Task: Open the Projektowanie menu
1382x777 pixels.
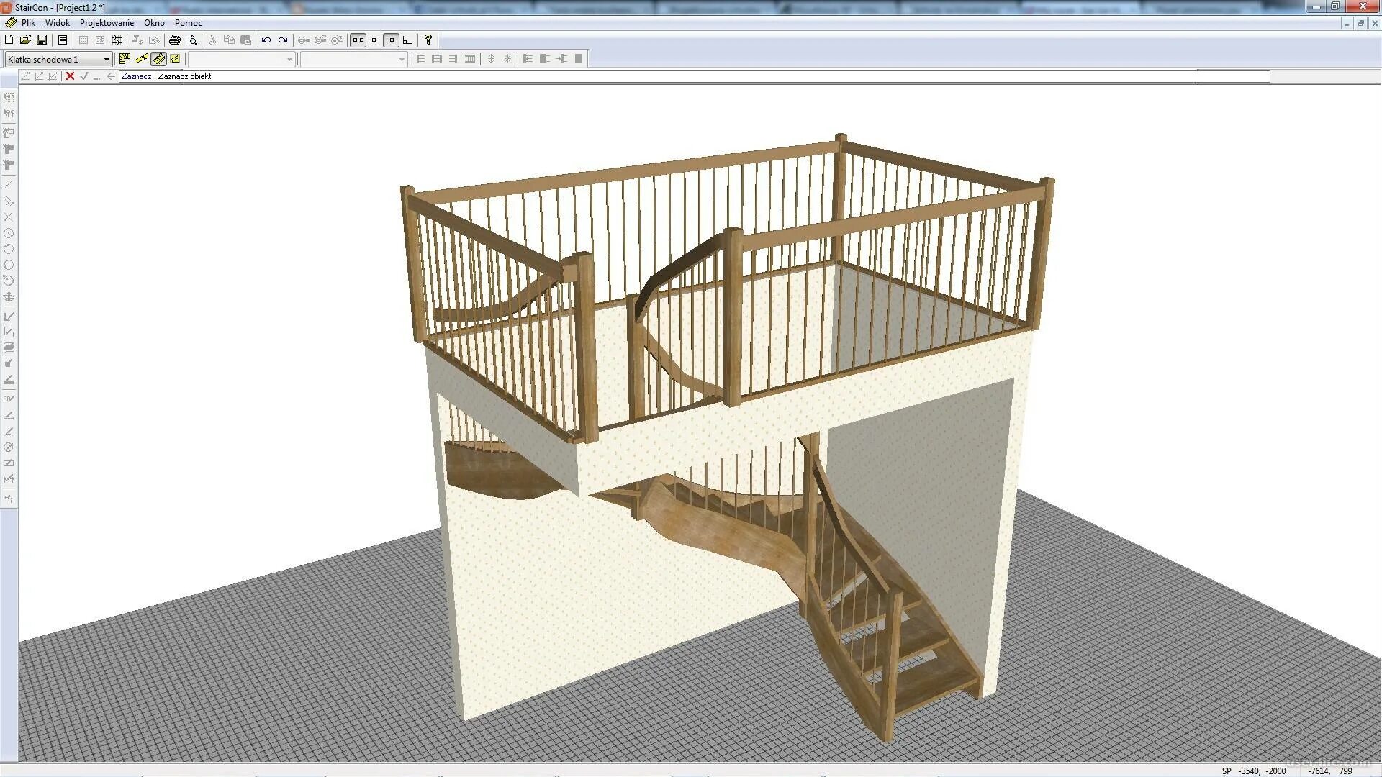Action: (107, 23)
